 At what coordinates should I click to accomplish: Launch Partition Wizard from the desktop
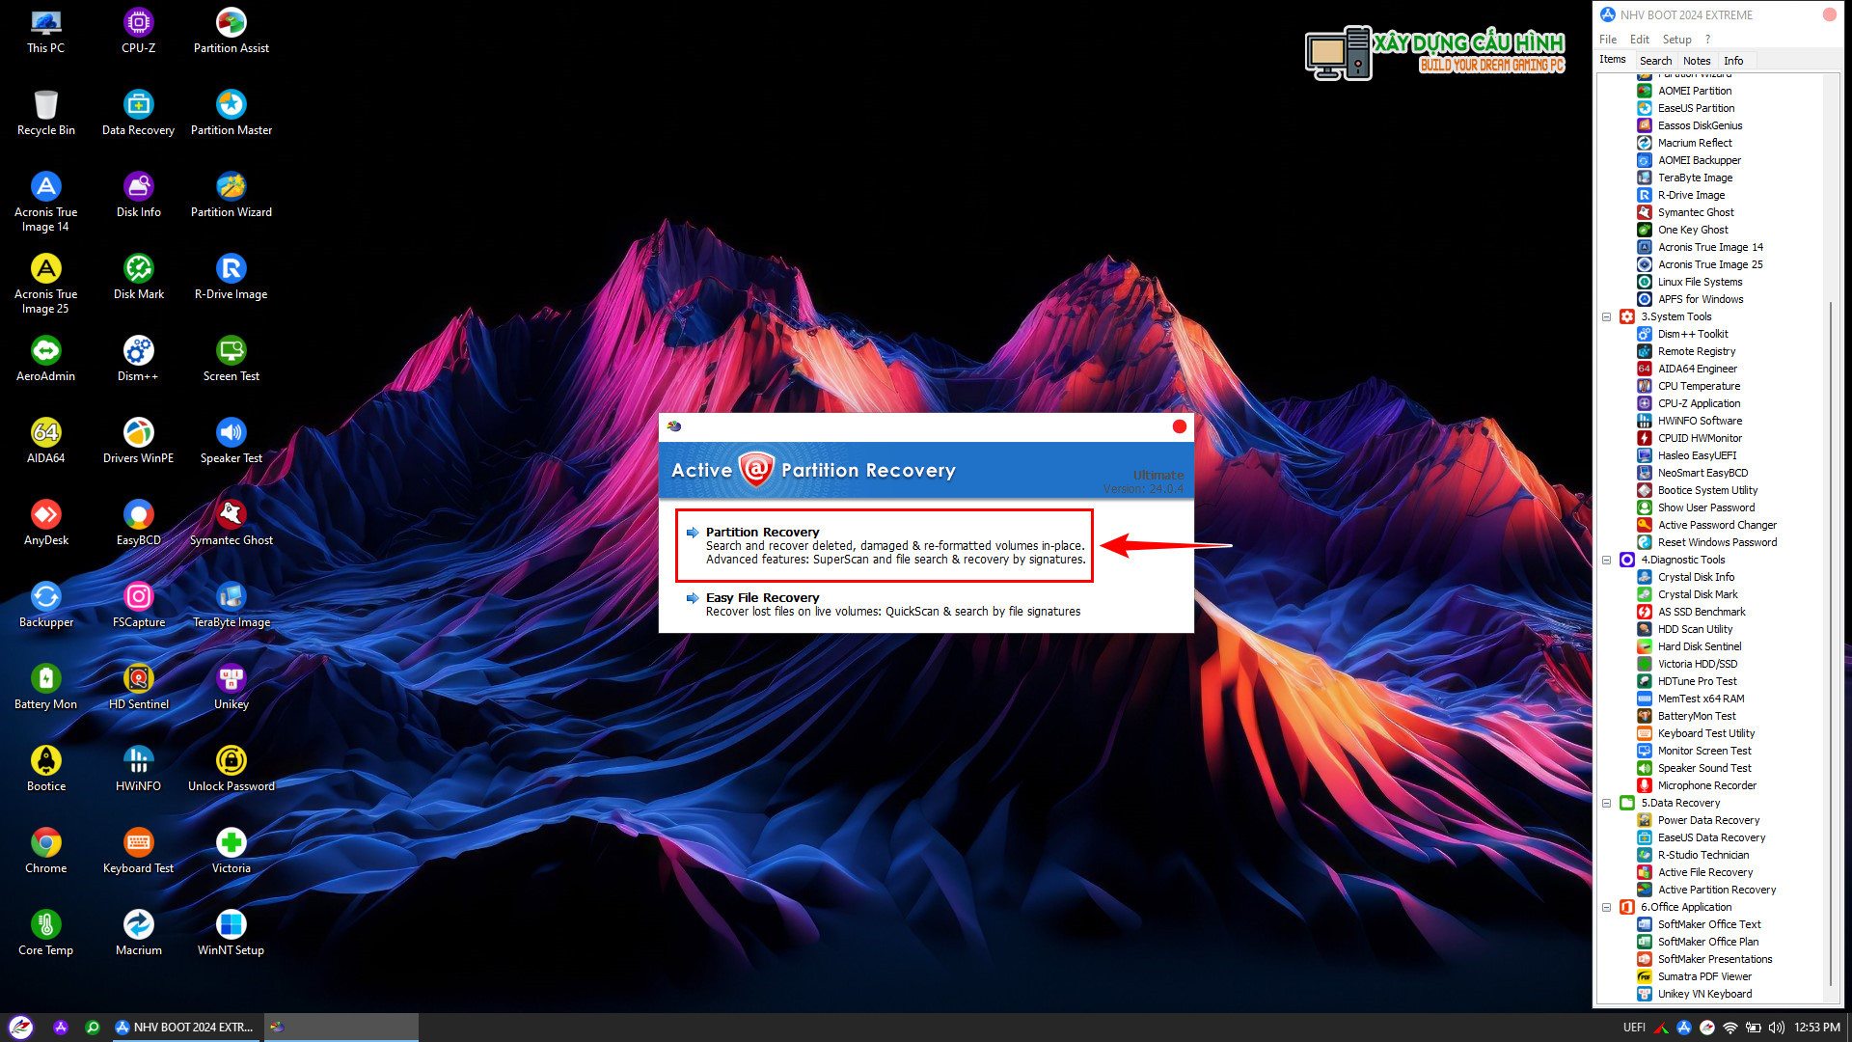coord(231,194)
